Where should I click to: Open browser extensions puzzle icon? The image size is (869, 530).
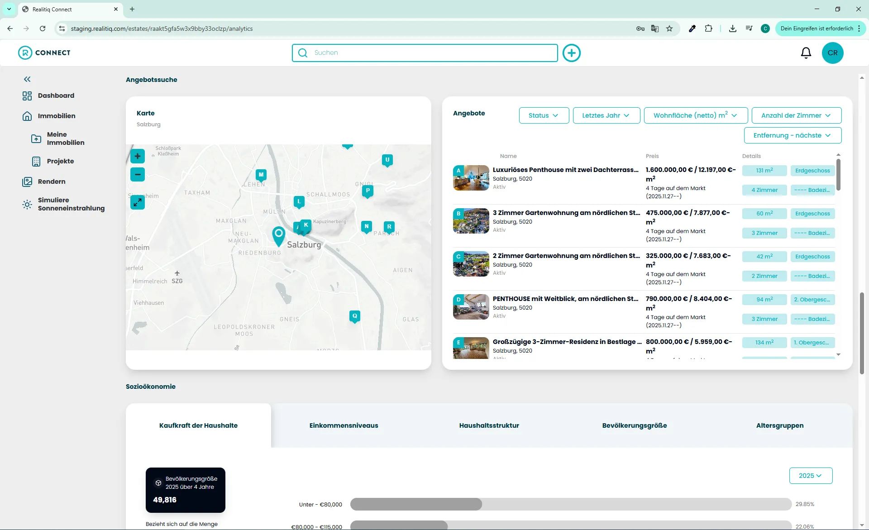708,29
